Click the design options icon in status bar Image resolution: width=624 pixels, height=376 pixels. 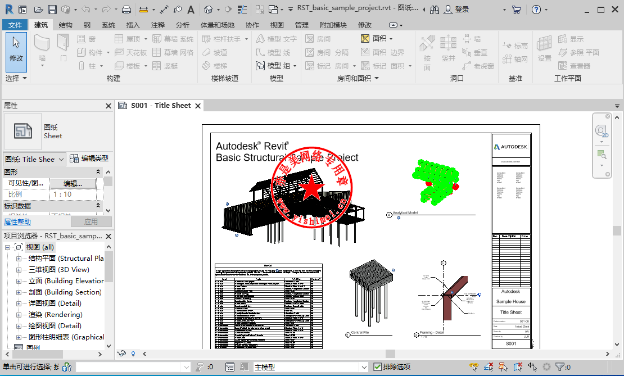229,367
